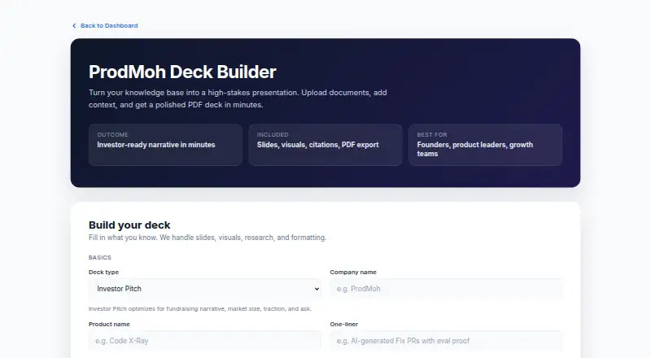The image size is (651, 358).
Task: Focus the Product name input field
Action: [205, 341]
